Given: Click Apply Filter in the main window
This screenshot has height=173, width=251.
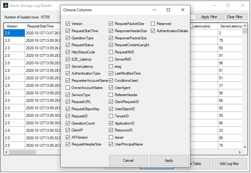Looking at the screenshot, I should point(209,17).
